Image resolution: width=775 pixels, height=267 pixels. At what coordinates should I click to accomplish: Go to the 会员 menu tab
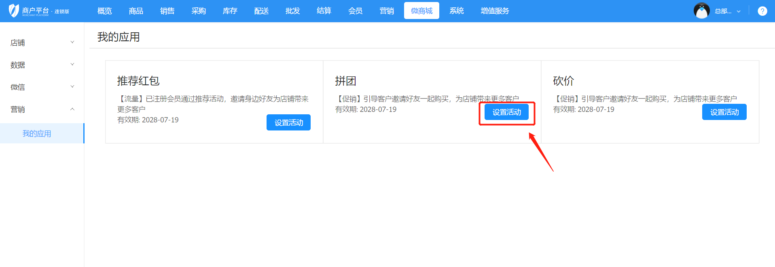coord(355,11)
